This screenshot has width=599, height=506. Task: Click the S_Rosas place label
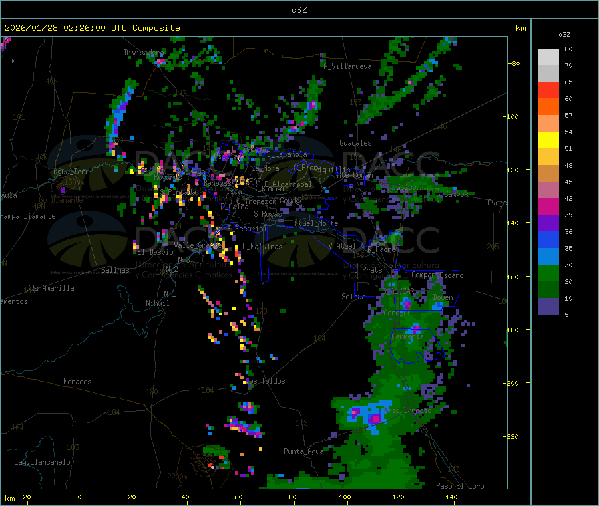click(x=268, y=214)
